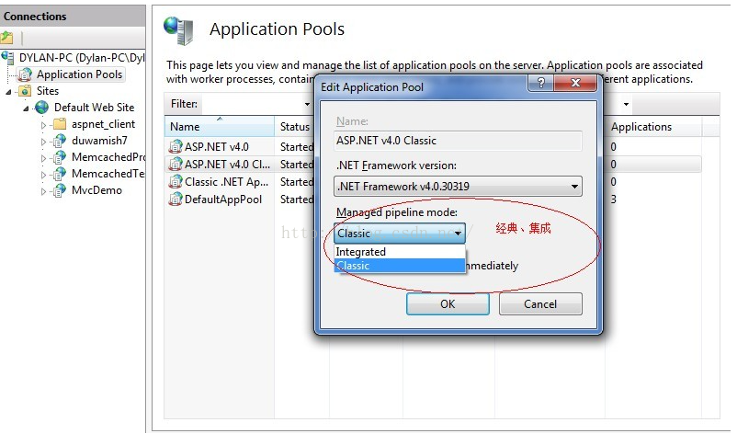Click the Application Pools tree icon
The image size is (737, 445).
pos(25,74)
